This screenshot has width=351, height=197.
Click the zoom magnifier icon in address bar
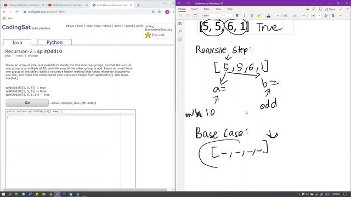[x=153, y=11]
